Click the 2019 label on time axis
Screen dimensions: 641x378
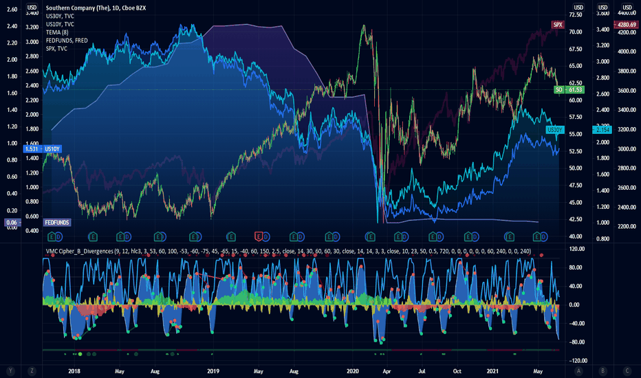tap(213, 371)
